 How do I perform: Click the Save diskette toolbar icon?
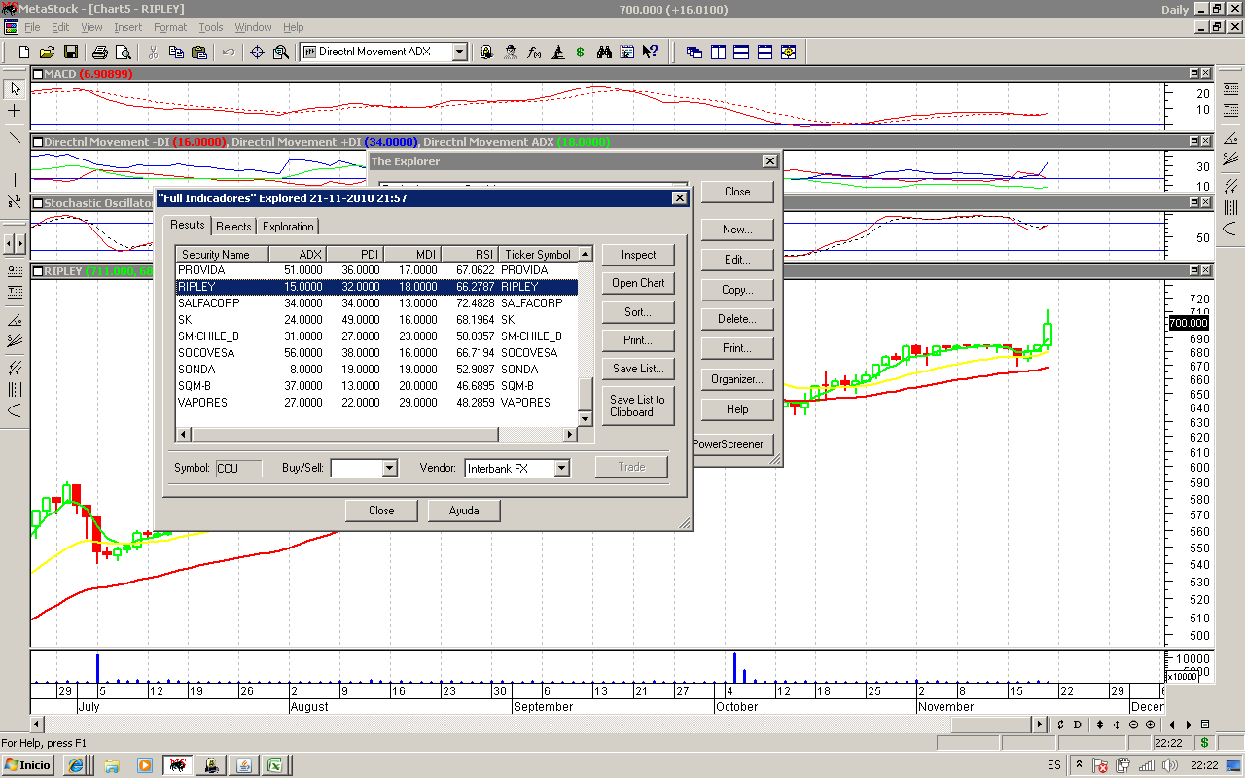click(70, 52)
